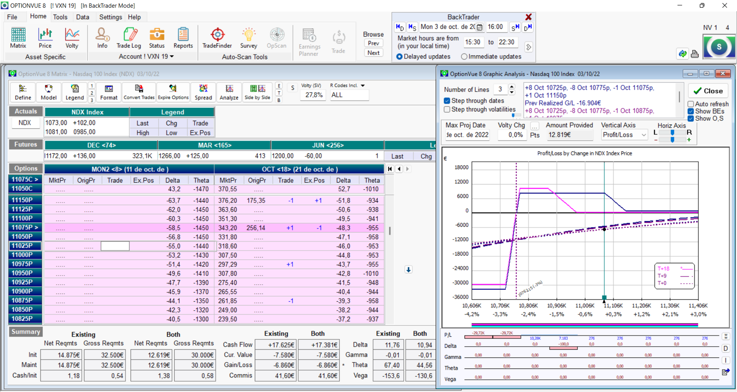Open the Tools menu

pos(60,17)
